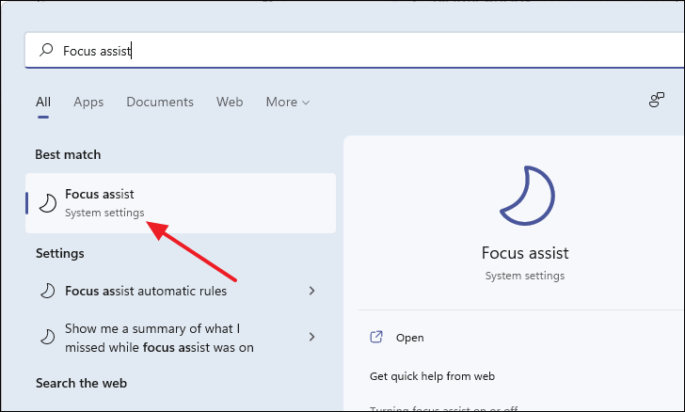The image size is (685, 412).
Task: Click the Open external-link icon
Action: [376, 337]
